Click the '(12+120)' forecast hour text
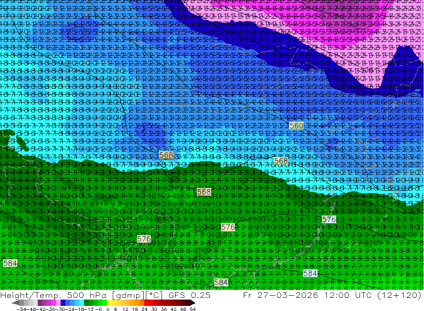Viewport: 424px width, 311px height. 400,295
